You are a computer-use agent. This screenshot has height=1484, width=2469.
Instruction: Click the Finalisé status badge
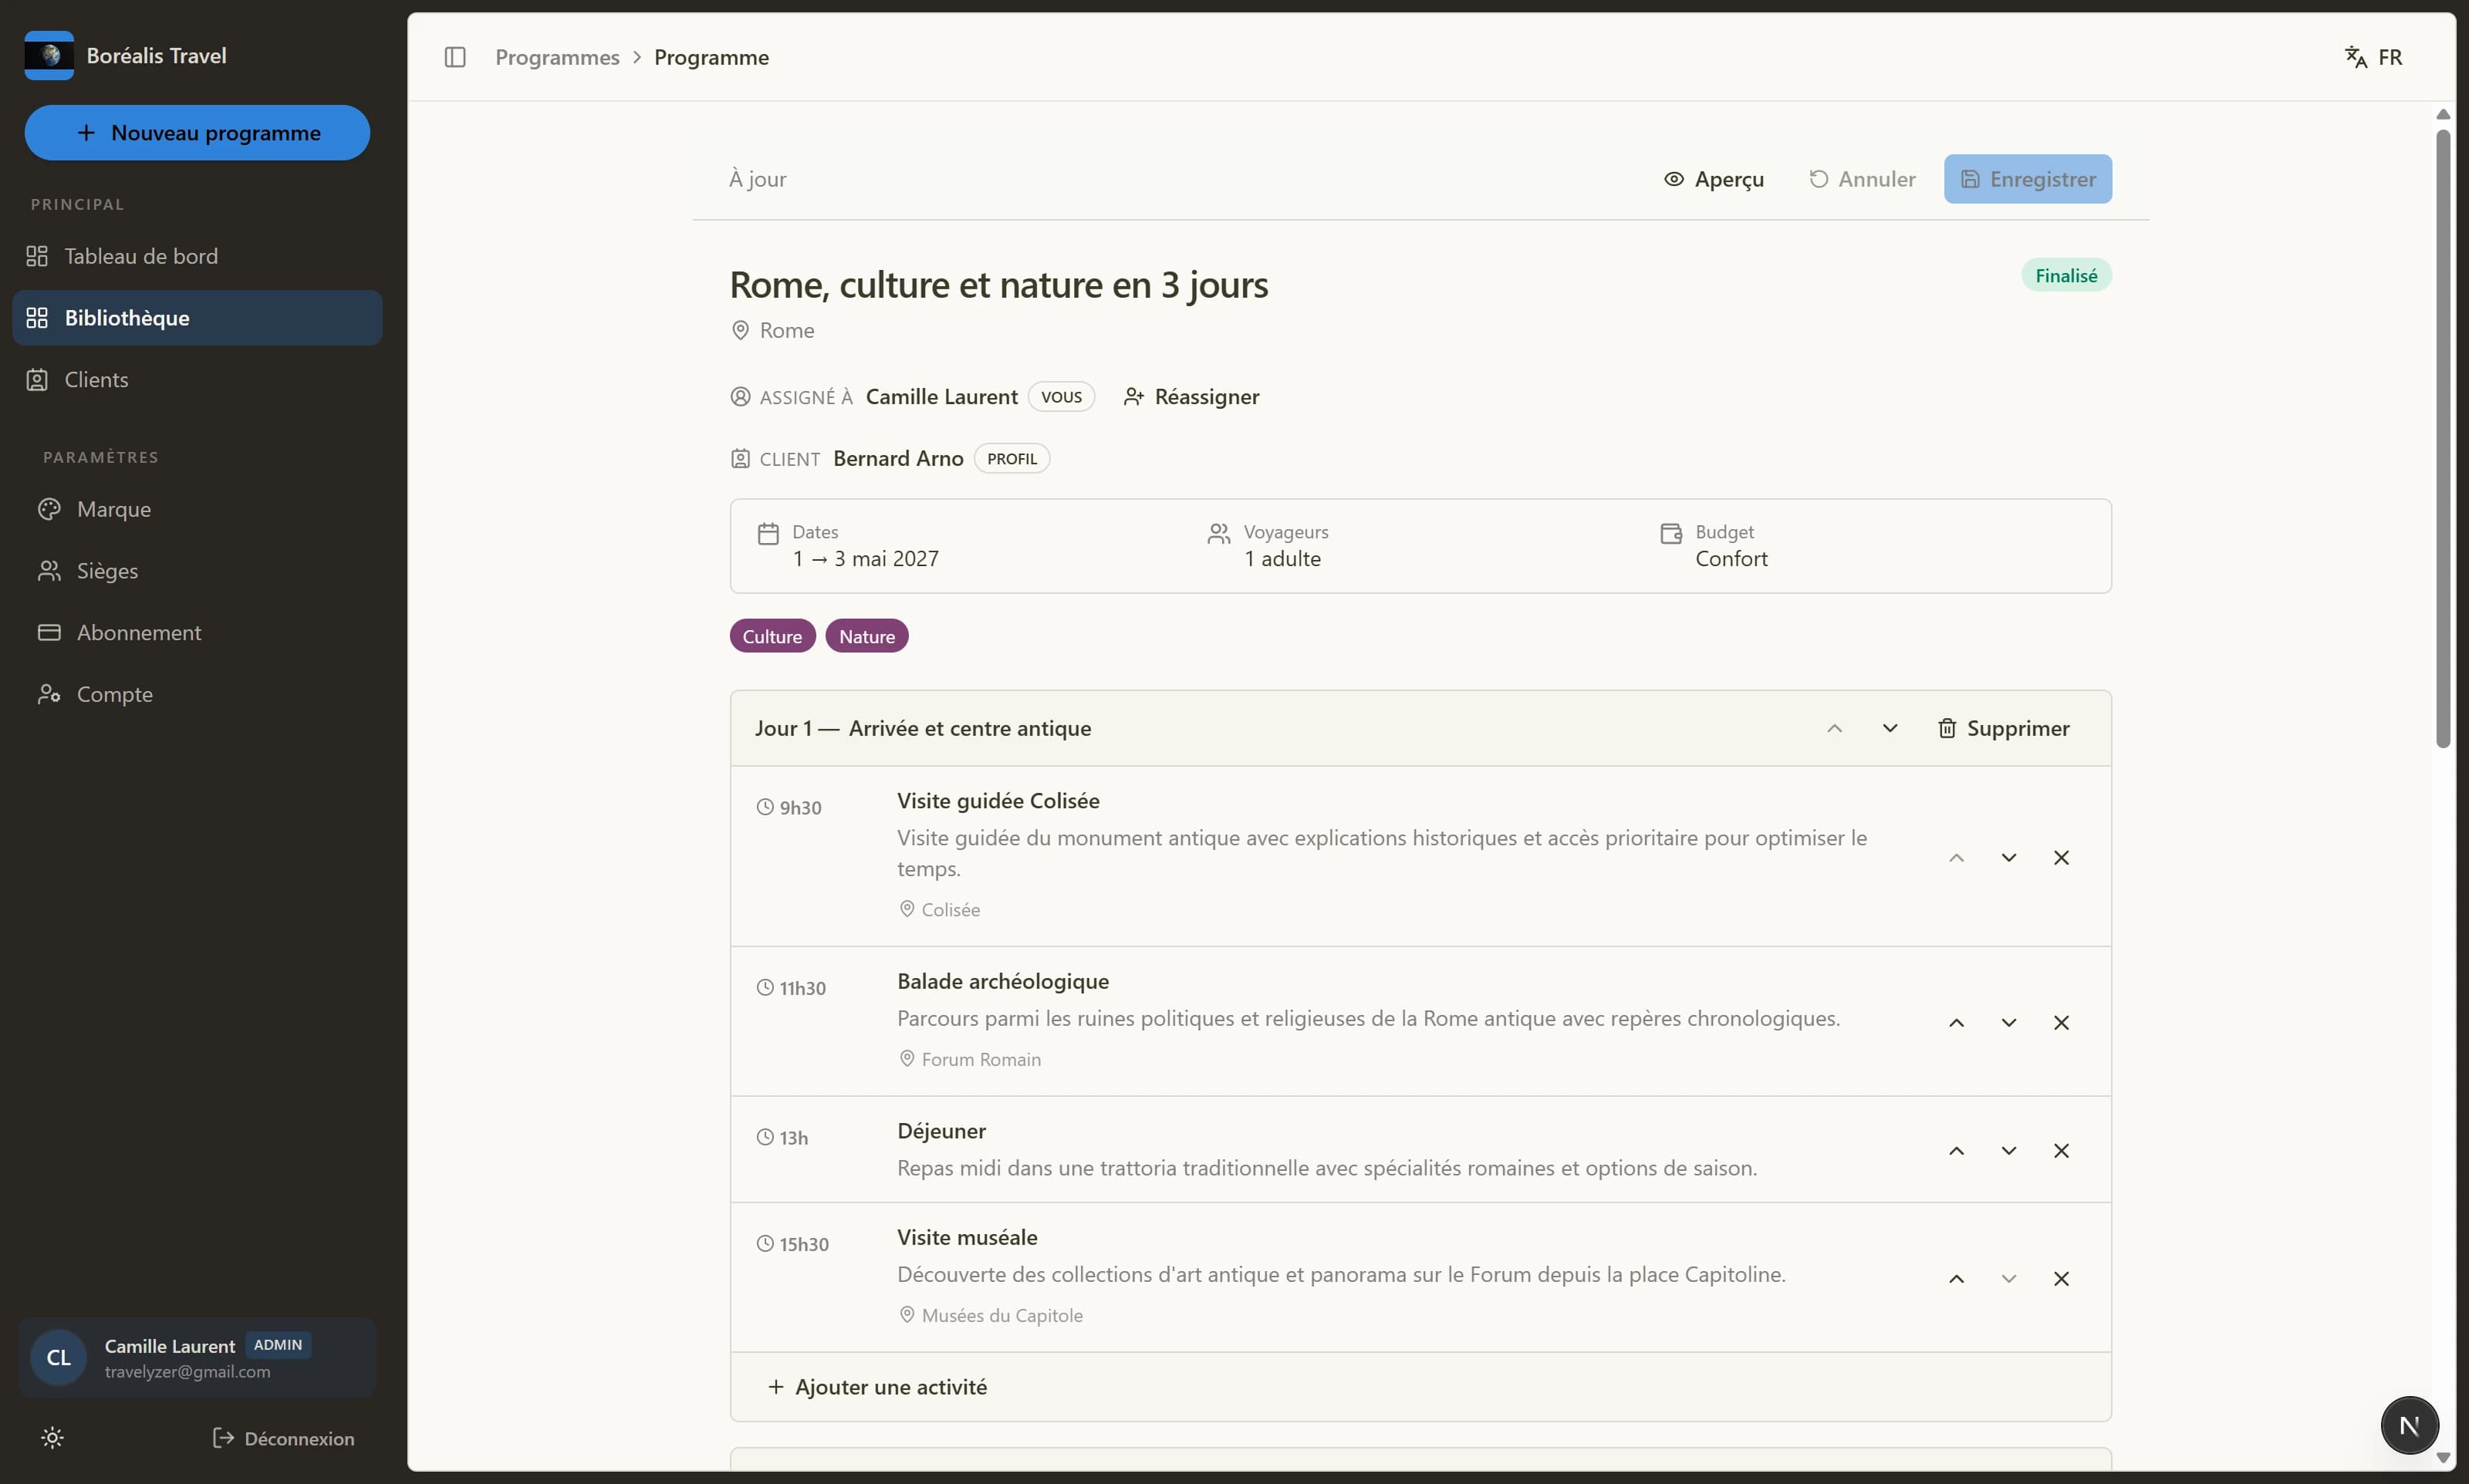click(x=2066, y=275)
